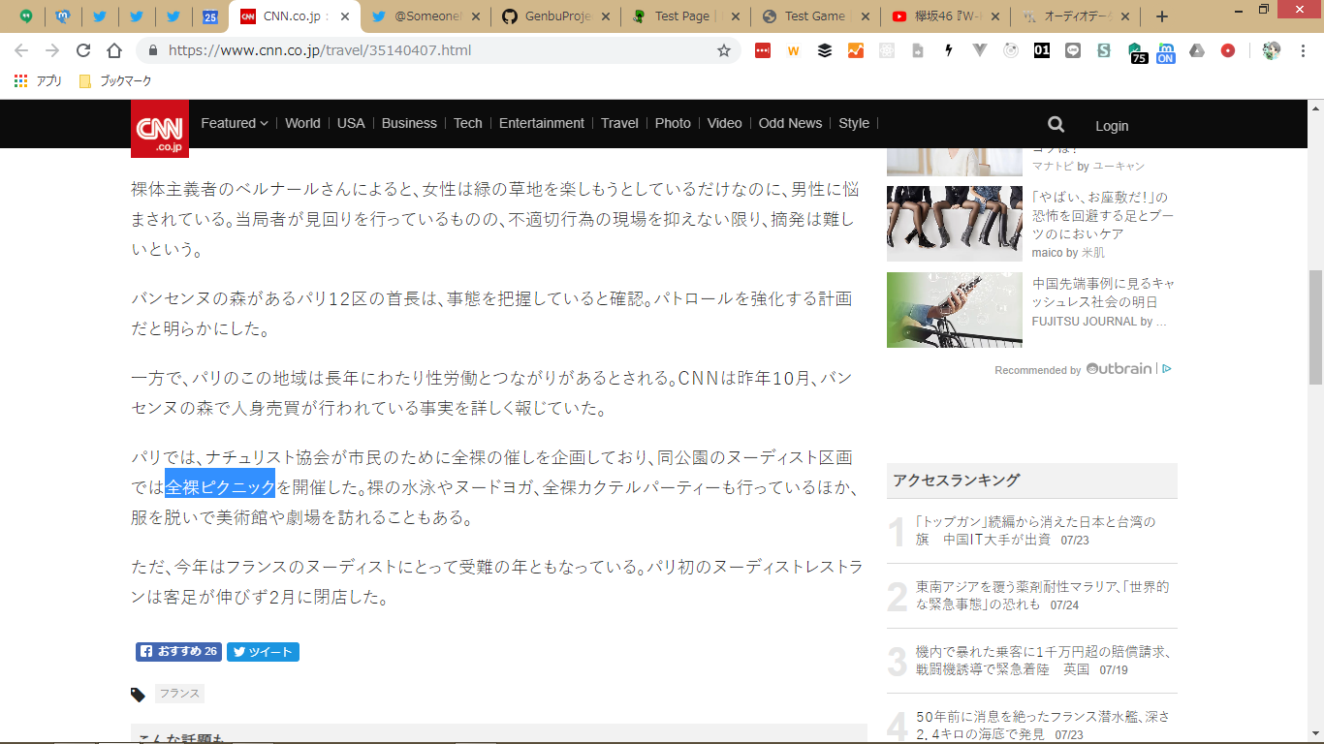Open the site search magnifier icon
Image resolution: width=1324 pixels, height=744 pixels.
click(1056, 124)
